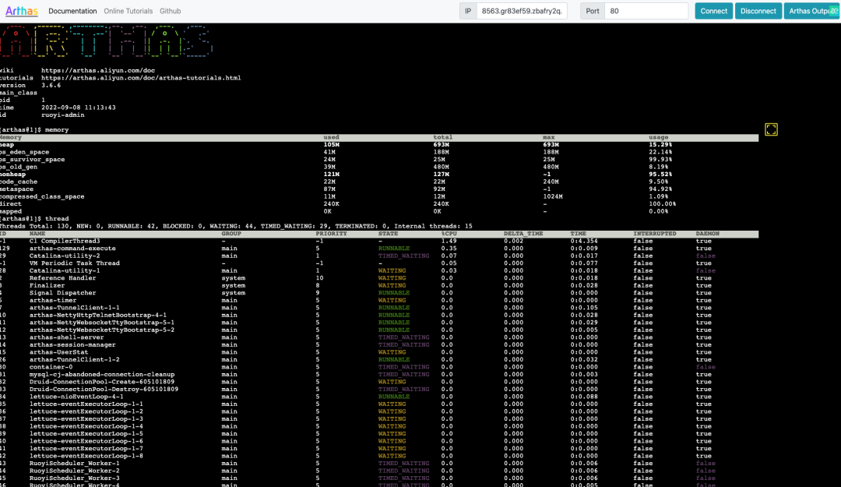Click thread name Signal Dispatcher
The height and width of the screenshot is (487, 841).
(x=63, y=293)
